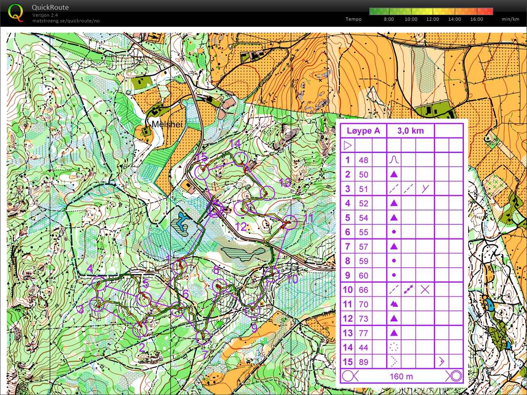Click the QuickRoute Q logo icon

[x=16, y=12]
